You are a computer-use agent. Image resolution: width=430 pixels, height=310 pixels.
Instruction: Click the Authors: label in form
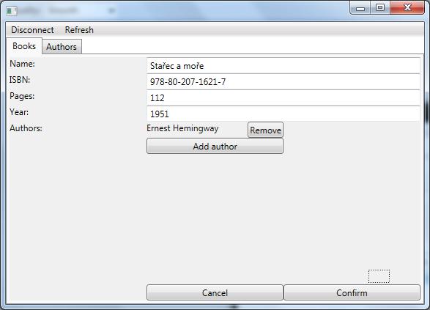click(26, 128)
